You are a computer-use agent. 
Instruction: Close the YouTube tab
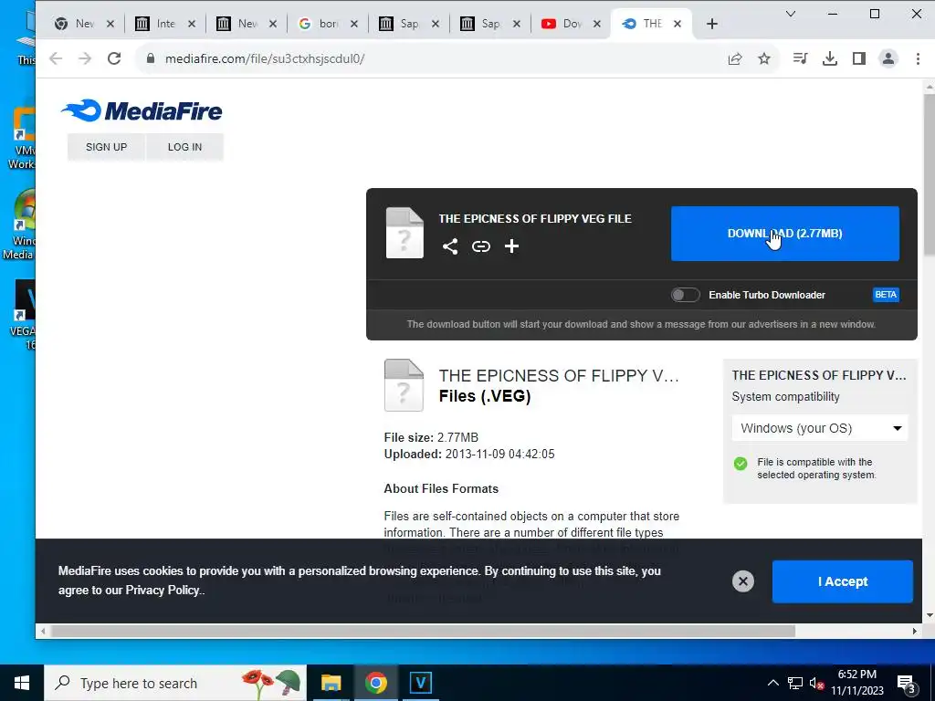(x=597, y=24)
